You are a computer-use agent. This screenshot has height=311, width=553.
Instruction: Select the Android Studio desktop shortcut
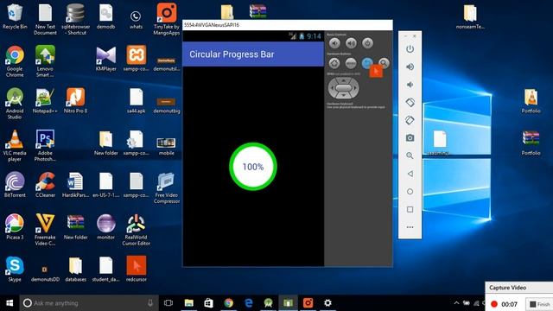(x=15, y=104)
